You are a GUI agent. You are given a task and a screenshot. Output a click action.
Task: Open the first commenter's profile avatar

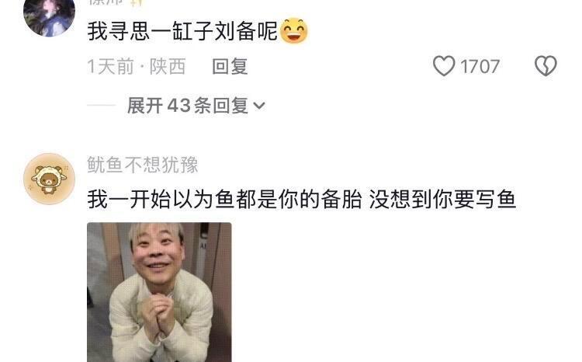point(49,17)
